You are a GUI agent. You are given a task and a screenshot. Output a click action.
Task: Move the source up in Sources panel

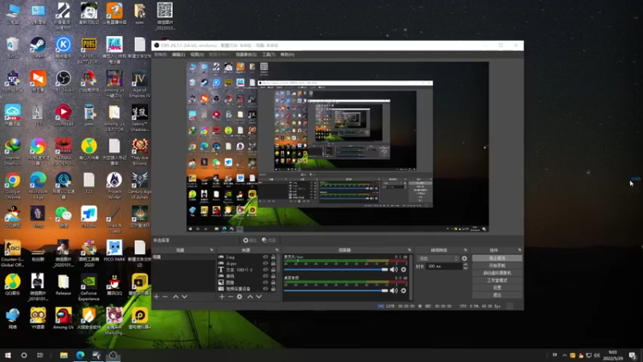250,296
